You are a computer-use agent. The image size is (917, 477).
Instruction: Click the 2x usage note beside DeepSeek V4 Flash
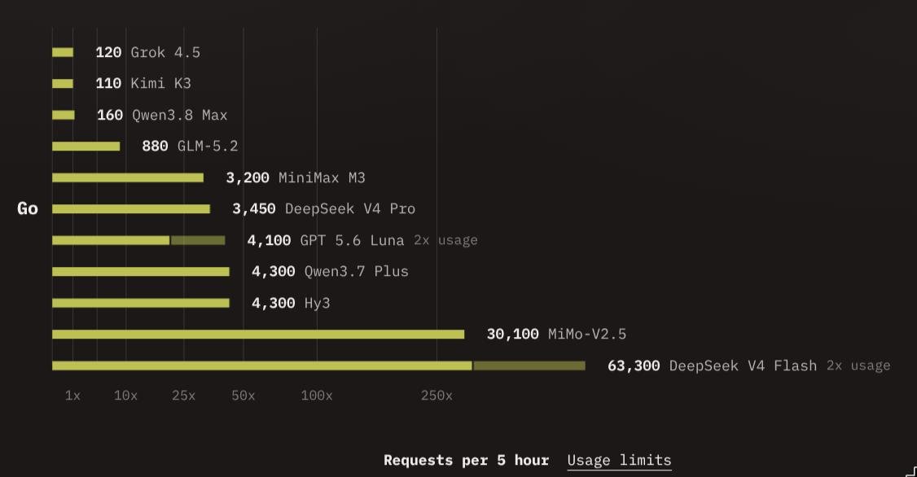[x=858, y=366]
